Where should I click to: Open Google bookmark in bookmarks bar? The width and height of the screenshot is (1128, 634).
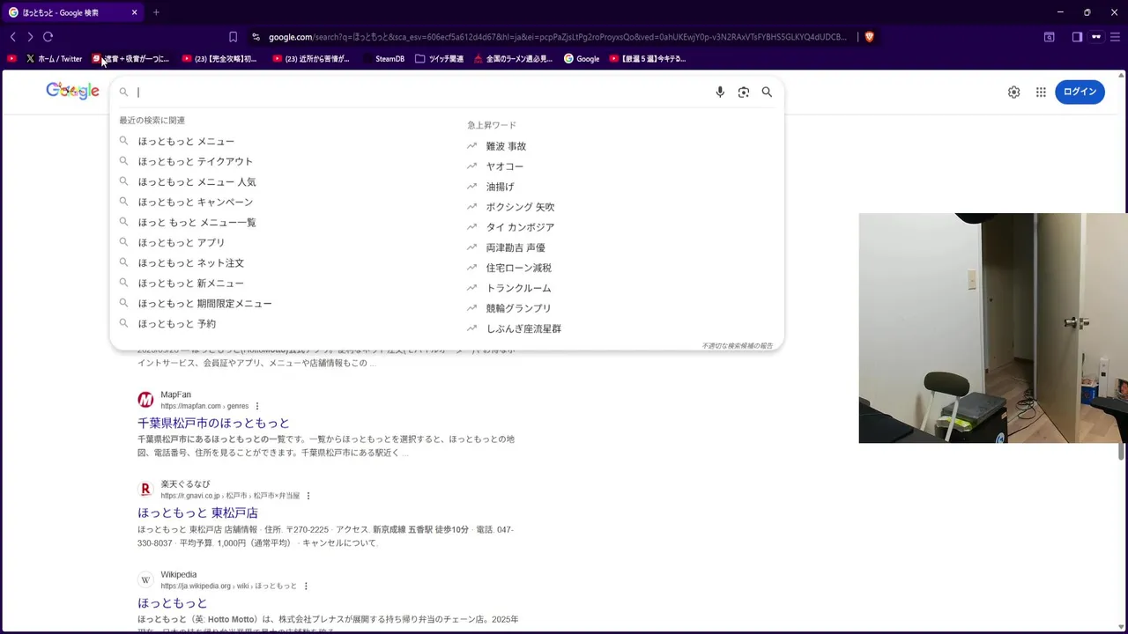click(582, 59)
